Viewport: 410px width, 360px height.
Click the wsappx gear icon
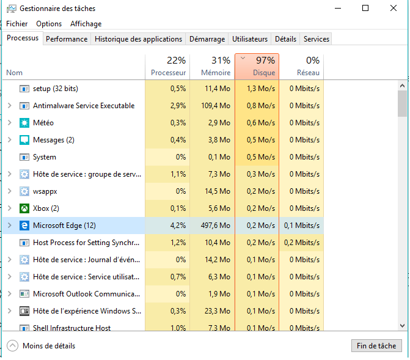click(24, 191)
